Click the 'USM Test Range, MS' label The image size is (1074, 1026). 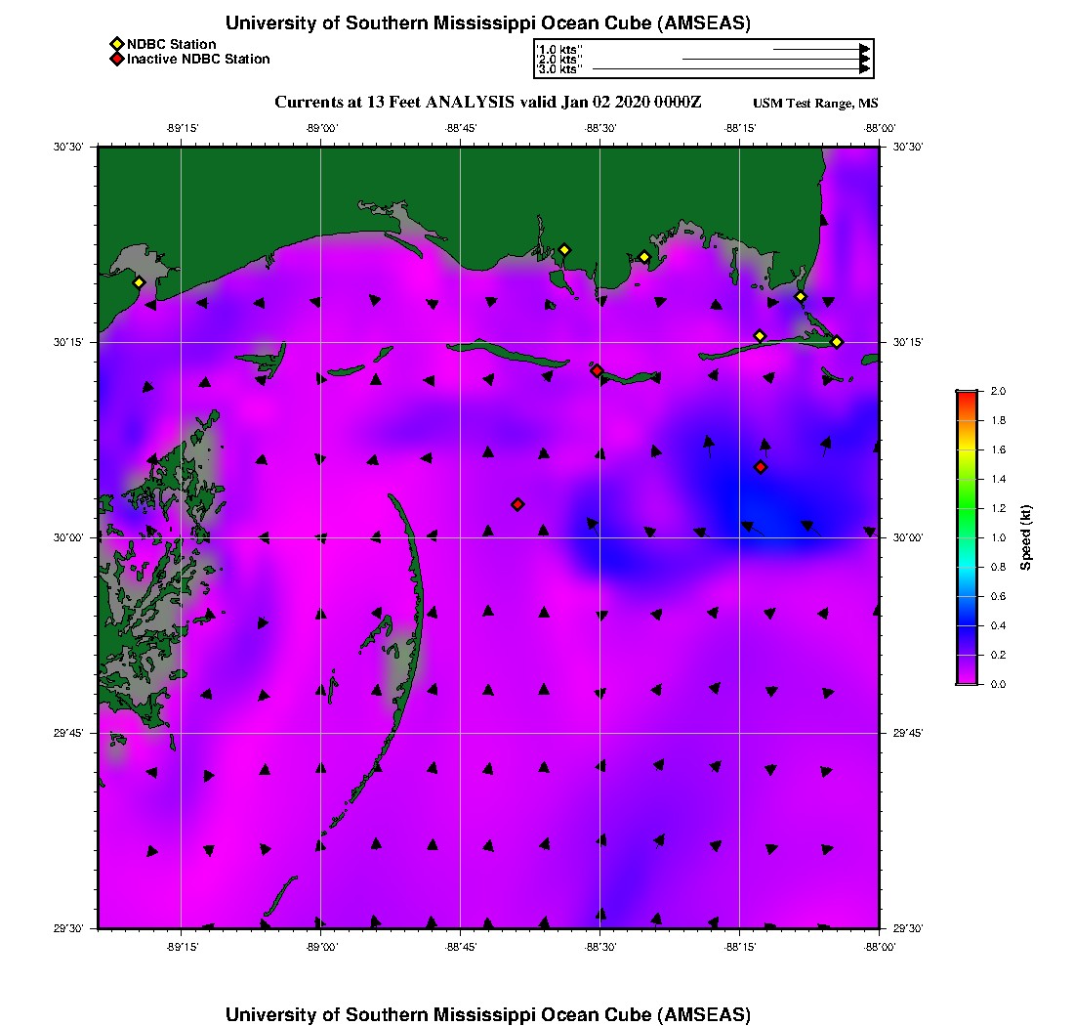tap(815, 104)
